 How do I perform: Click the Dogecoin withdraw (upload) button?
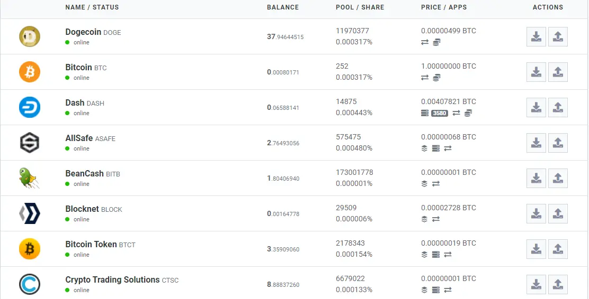pyautogui.click(x=558, y=37)
